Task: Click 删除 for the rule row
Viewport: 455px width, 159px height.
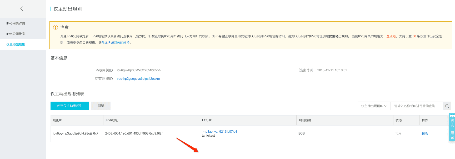Action: click(425, 134)
